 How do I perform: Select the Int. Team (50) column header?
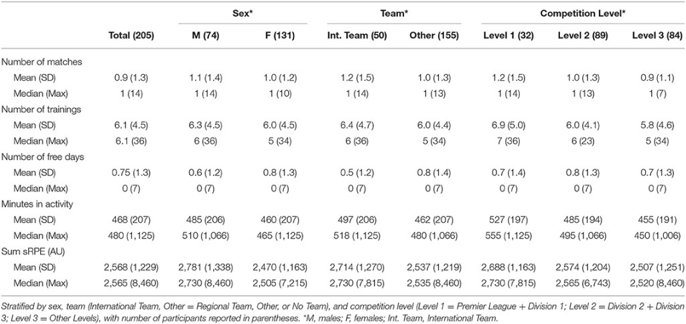tap(357, 35)
